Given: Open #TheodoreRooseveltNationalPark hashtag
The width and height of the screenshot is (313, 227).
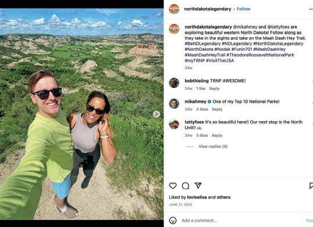Looking at the screenshot, I should coord(260,55).
